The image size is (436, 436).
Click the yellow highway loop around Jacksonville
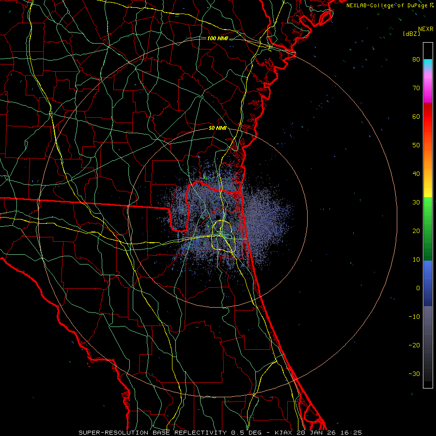[224, 236]
